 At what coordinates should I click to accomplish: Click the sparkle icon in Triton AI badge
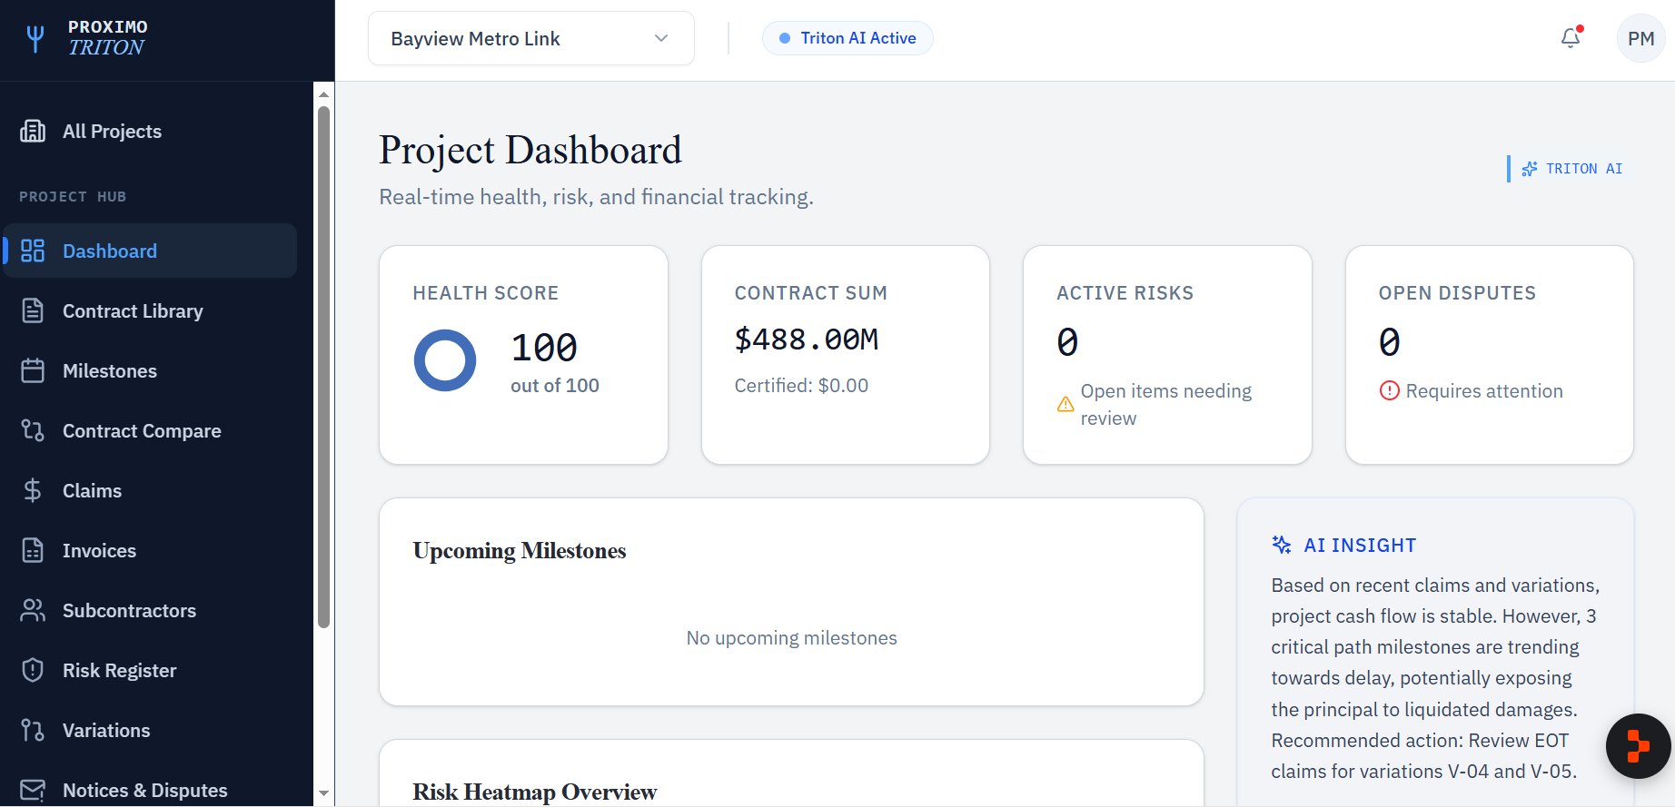click(x=1530, y=169)
